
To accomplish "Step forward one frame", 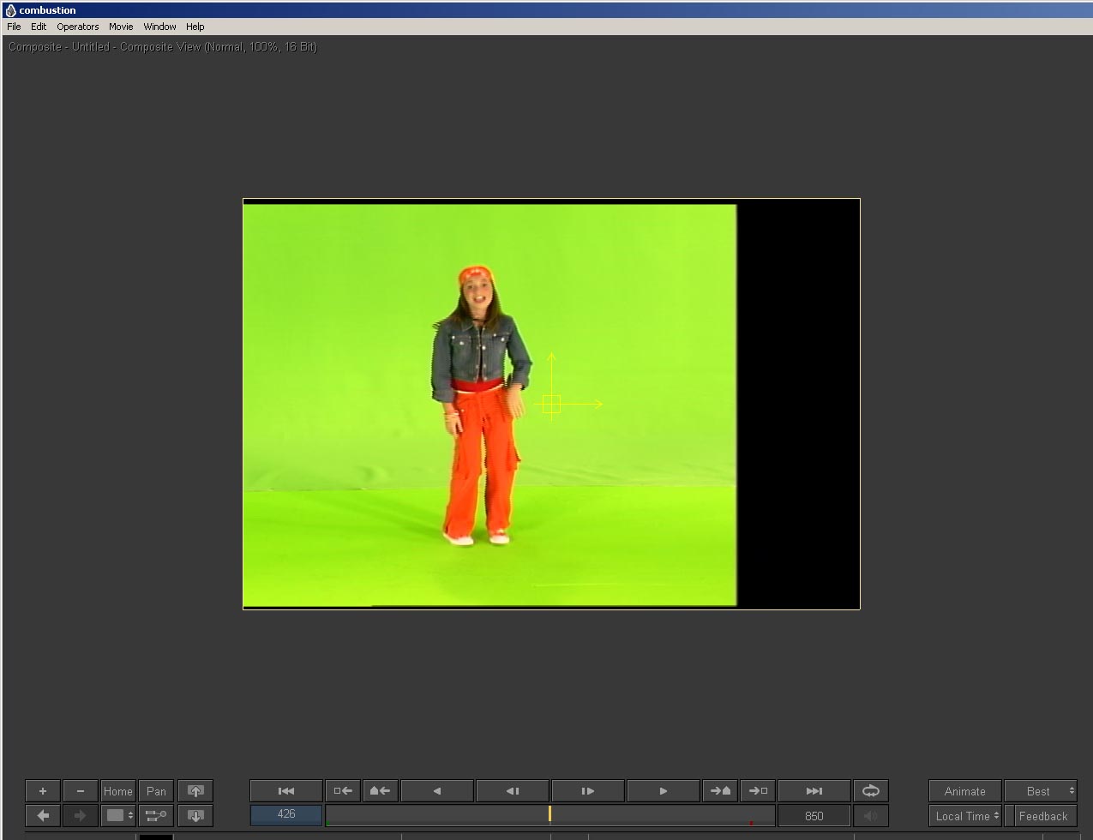I will click(x=588, y=791).
